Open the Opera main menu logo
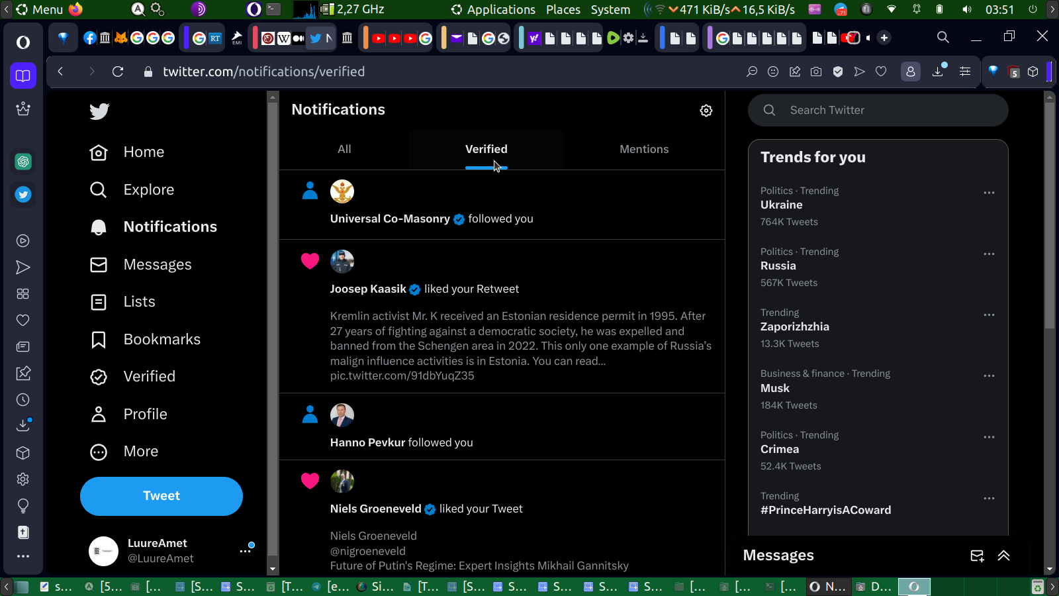This screenshot has height=596, width=1059. click(x=23, y=42)
